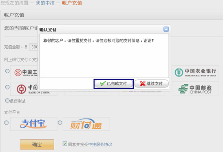223x152 pixels.
Task: Choose the 支付宝 Alipay logo
Action: (x=34, y=124)
